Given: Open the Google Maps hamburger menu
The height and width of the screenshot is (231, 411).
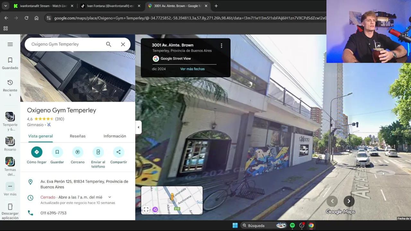Looking at the screenshot, I should click(10, 44).
